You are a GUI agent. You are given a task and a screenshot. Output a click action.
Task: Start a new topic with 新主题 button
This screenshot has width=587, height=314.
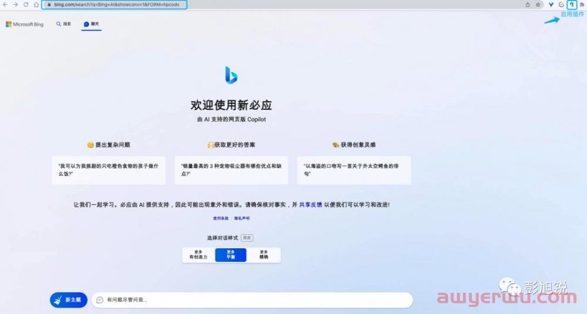pos(69,300)
